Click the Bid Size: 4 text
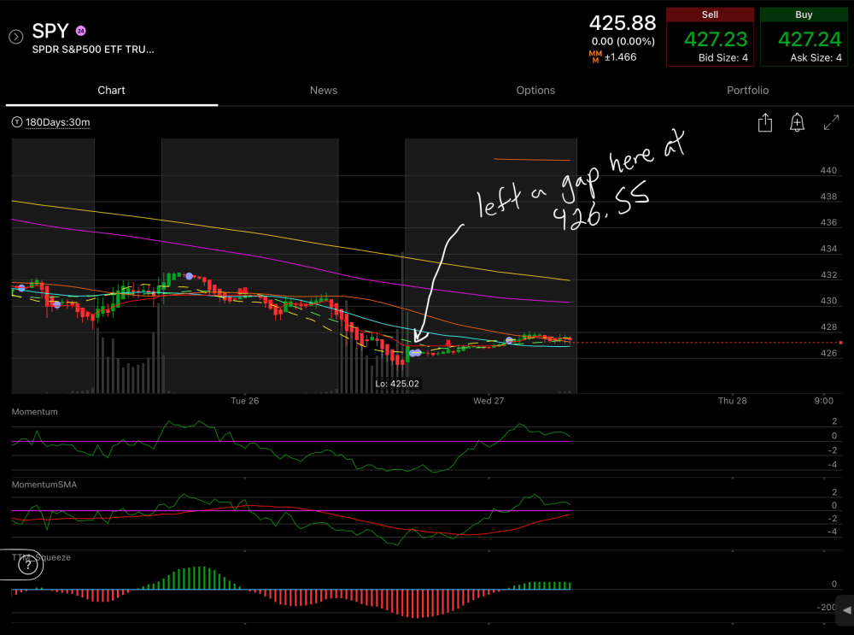The image size is (854, 635). (x=723, y=58)
